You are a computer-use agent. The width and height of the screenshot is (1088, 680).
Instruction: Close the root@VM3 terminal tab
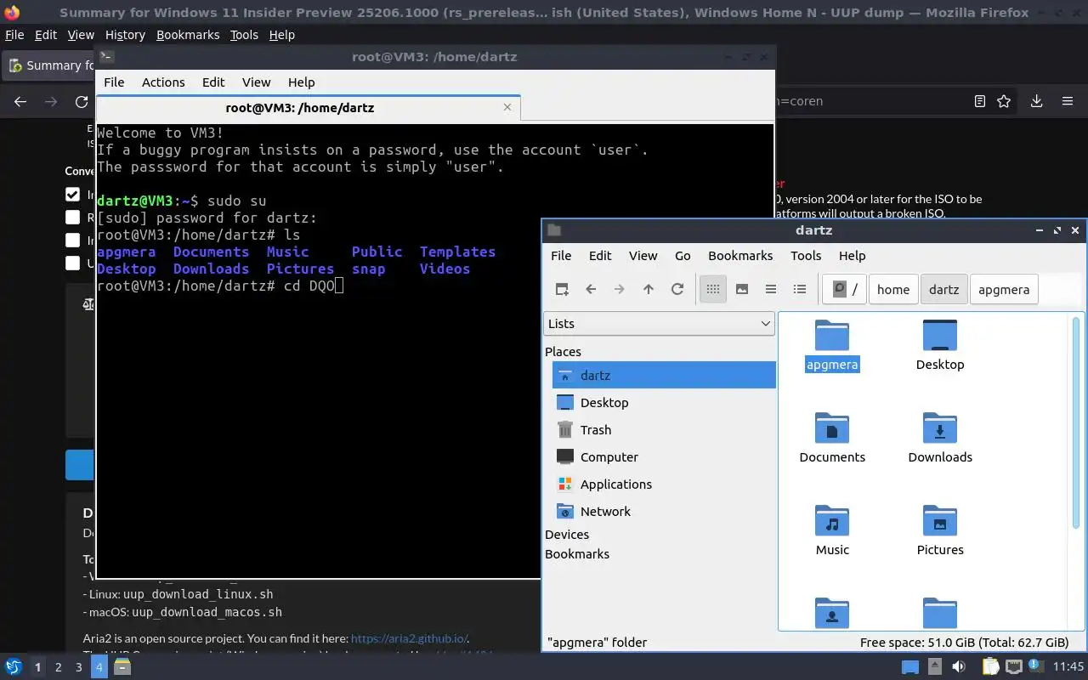click(507, 107)
